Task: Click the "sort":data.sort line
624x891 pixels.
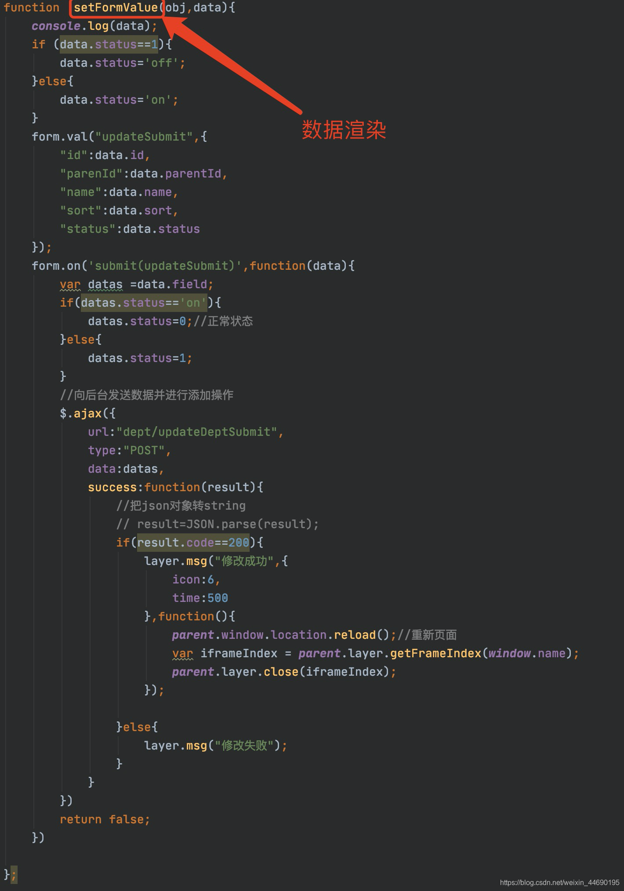Action: (119, 210)
